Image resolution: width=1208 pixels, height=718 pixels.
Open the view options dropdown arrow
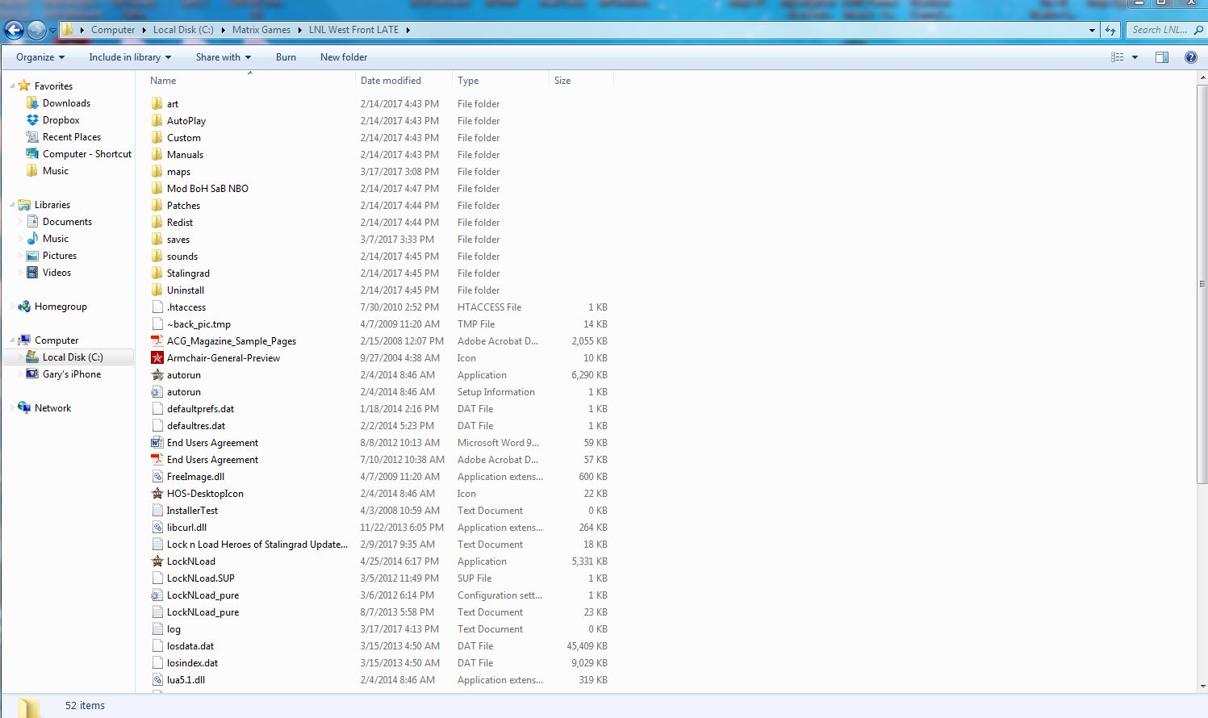coord(1135,57)
